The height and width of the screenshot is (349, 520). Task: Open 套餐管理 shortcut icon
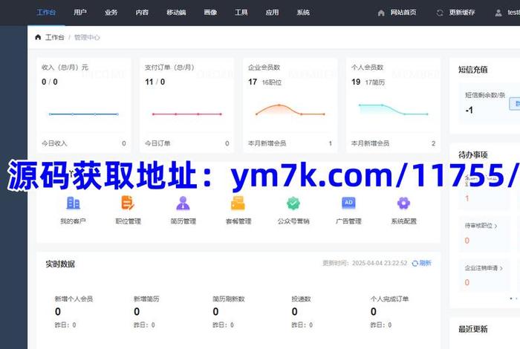point(238,203)
